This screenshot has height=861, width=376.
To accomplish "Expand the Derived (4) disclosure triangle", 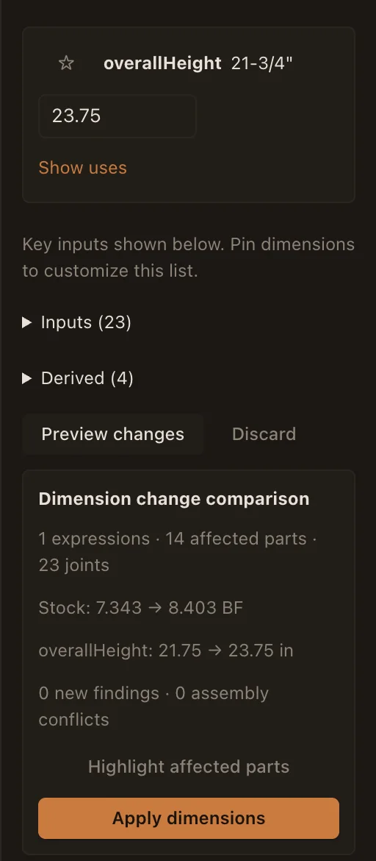I will pyautogui.click(x=26, y=378).
